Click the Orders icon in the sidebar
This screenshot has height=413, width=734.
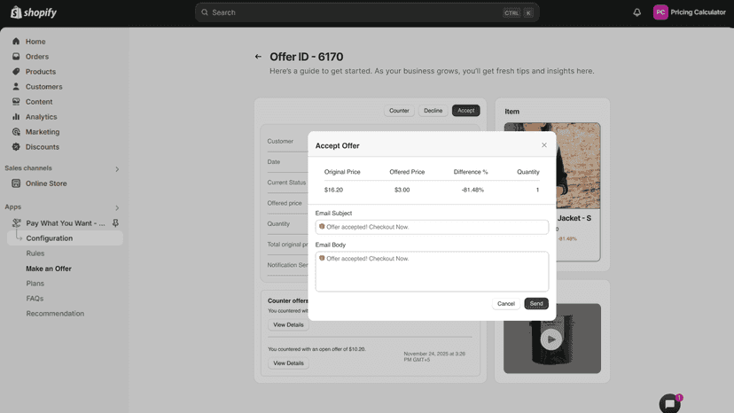point(16,56)
